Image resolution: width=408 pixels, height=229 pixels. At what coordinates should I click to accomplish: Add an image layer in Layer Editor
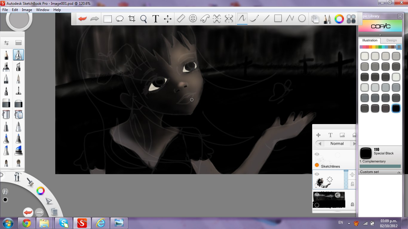click(x=342, y=135)
